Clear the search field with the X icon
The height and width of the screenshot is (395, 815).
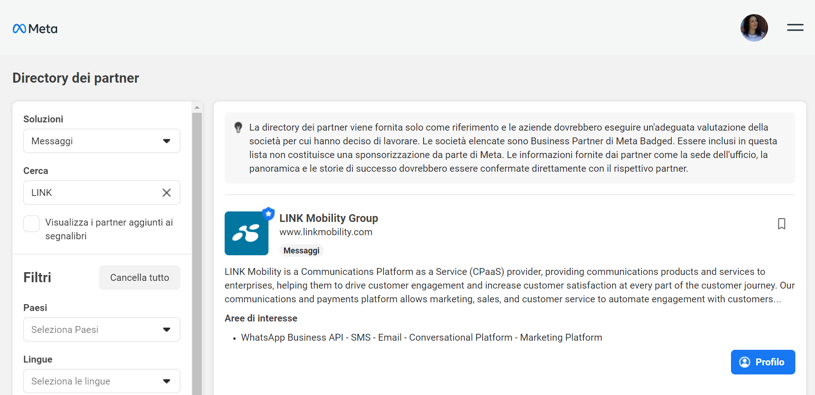point(166,192)
